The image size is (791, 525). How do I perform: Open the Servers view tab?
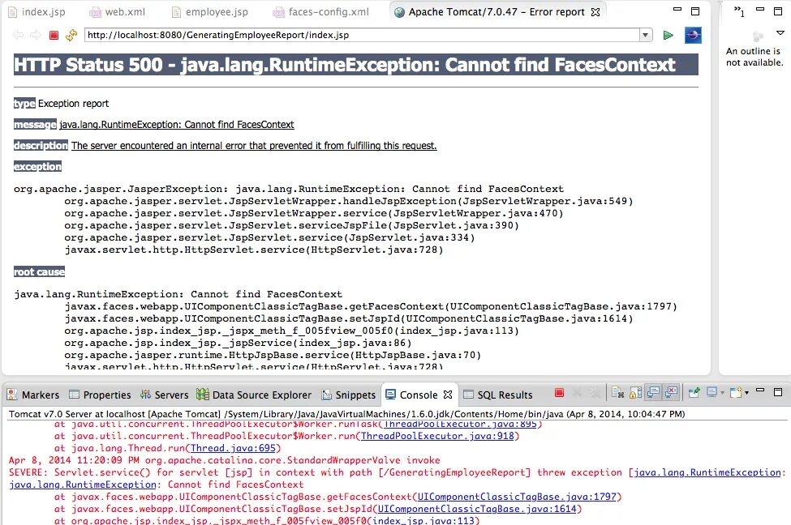click(164, 395)
